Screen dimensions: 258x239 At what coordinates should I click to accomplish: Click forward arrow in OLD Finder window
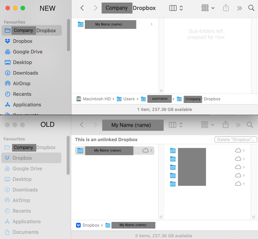(x=95, y=125)
